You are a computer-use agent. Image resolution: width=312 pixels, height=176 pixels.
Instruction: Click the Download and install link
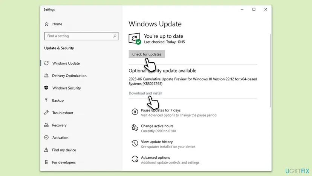(x=145, y=93)
